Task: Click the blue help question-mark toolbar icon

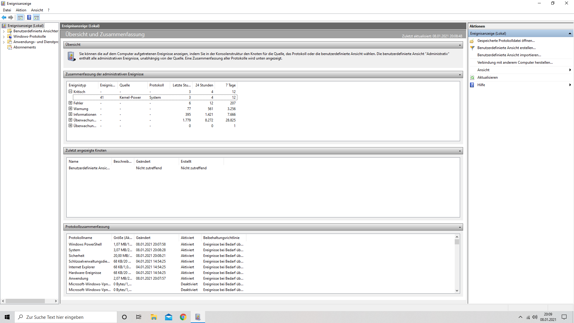Action: pyautogui.click(x=29, y=17)
